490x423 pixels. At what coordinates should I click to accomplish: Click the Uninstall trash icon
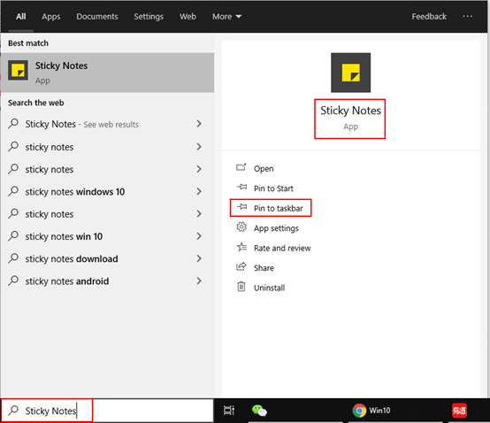coord(241,287)
